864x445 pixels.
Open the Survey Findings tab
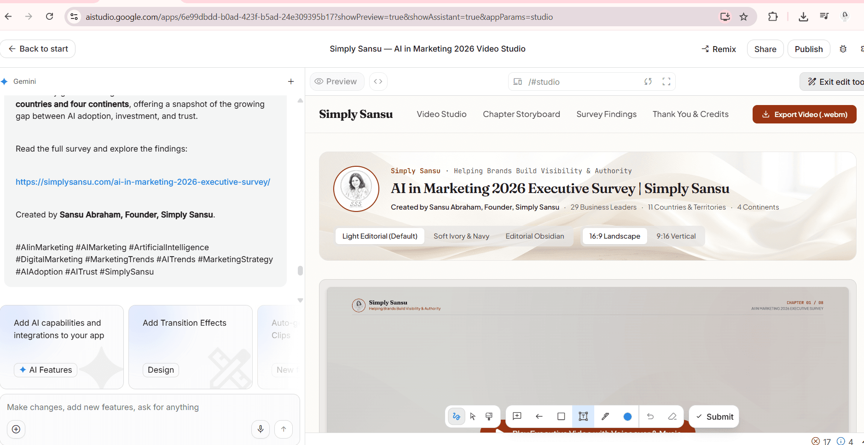[x=606, y=114]
